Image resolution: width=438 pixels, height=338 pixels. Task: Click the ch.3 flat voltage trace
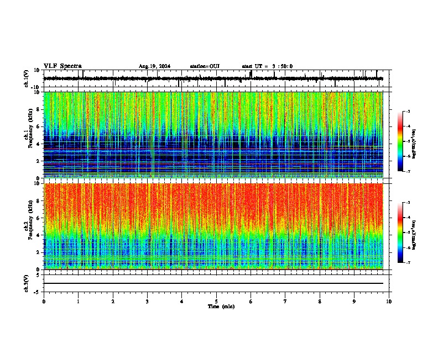(213, 283)
